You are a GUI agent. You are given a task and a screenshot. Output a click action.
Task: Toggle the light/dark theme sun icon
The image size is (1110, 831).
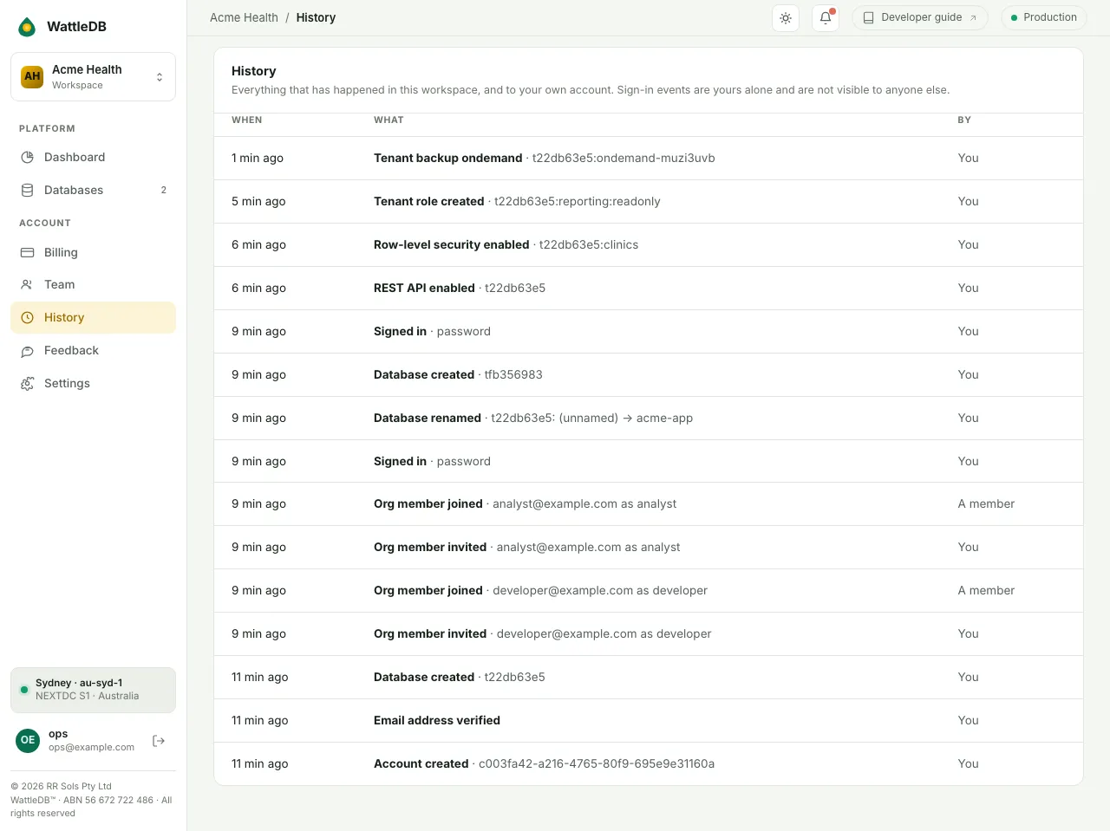pyautogui.click(x=786, y=18)
